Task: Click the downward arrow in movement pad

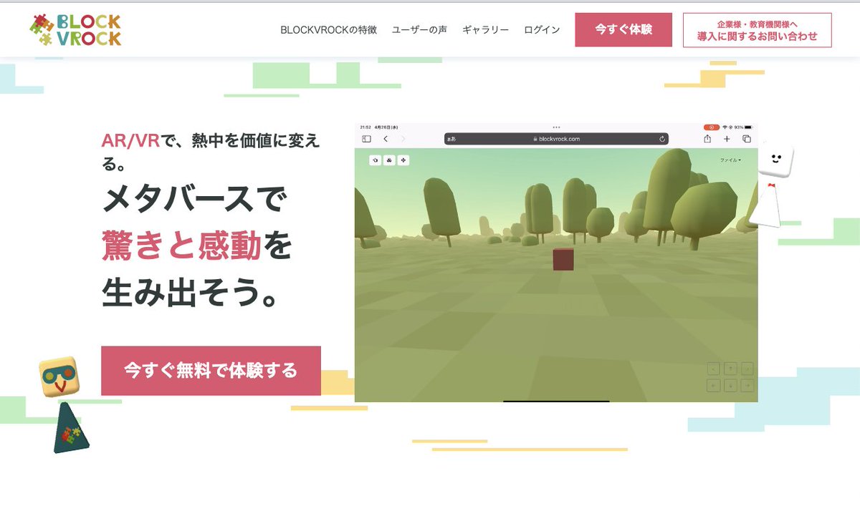Action: (730, 386)
